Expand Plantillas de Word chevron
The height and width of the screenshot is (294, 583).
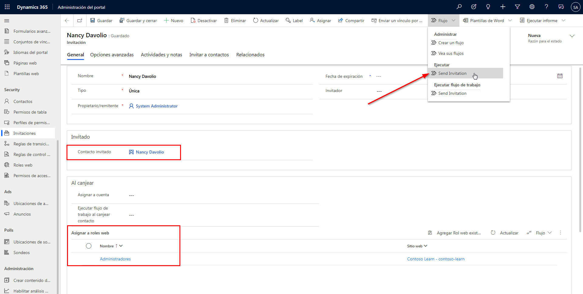click(510, 21)
